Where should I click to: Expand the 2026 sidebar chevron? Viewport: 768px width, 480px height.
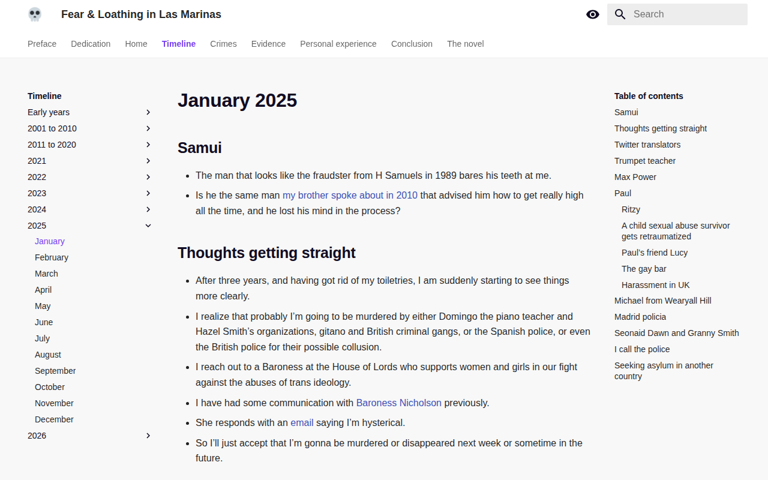point(148,436)
